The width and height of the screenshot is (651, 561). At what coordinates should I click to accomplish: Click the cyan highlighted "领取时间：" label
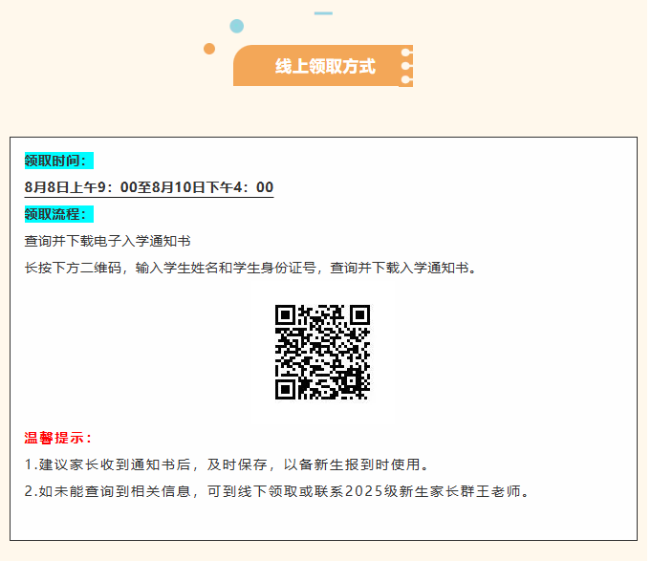pyautogui.click(x=58, y=161)
